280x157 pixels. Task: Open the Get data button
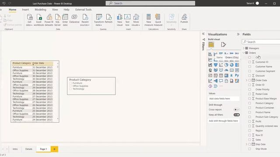pyautogui.click(x=29, y=20)
